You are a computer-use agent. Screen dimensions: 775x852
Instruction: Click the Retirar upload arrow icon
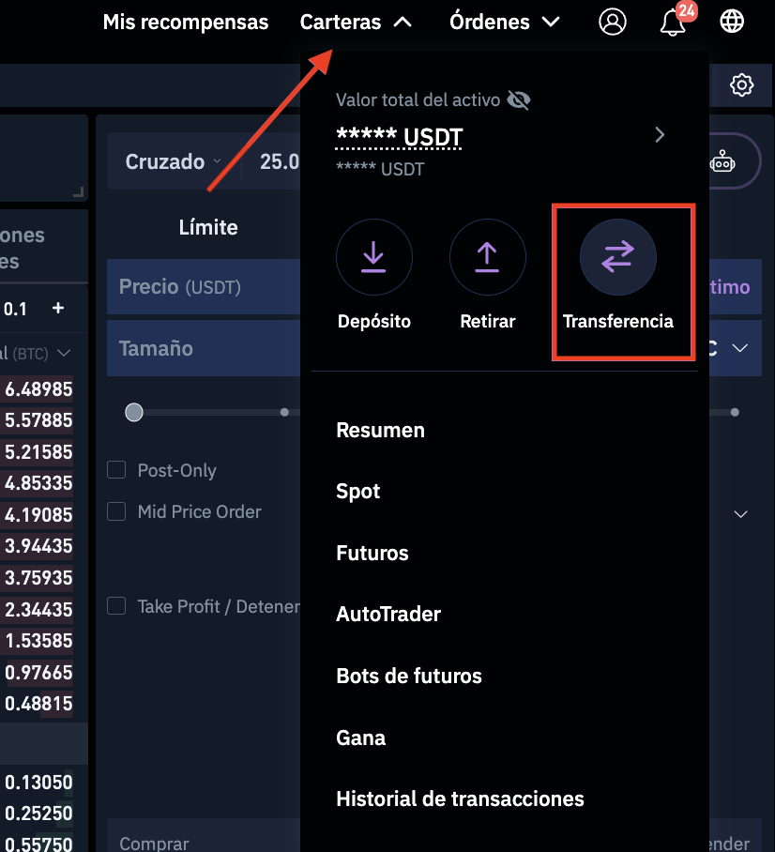pyautogui.click(x=487, y=257)
